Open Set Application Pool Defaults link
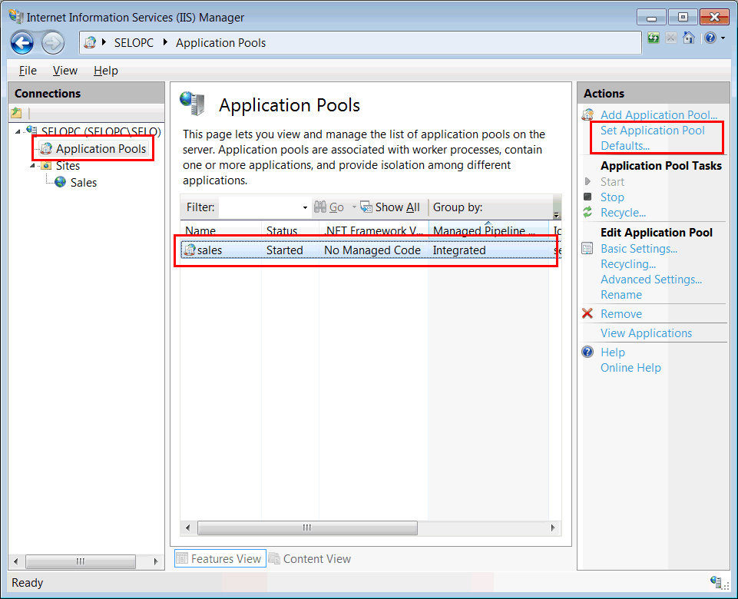The image size is (738, 599). pyautogui.click(x=653, y=138)
